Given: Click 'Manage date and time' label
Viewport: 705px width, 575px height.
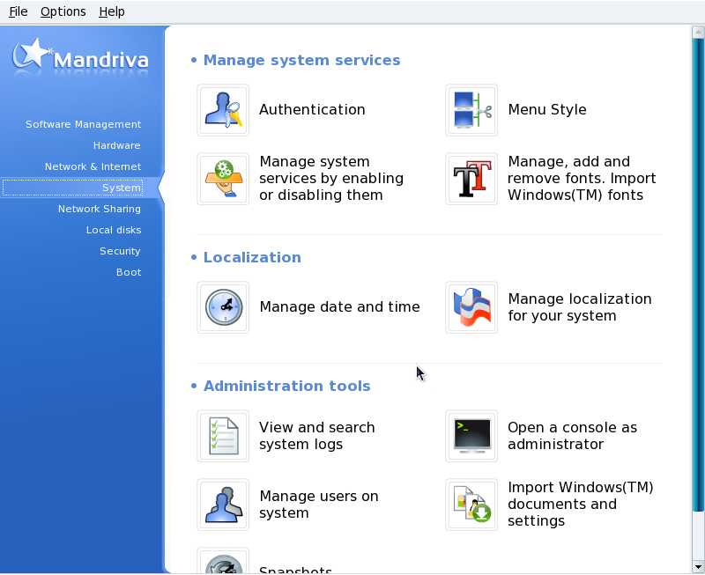Looking at the screenshot, I should 339,306.
